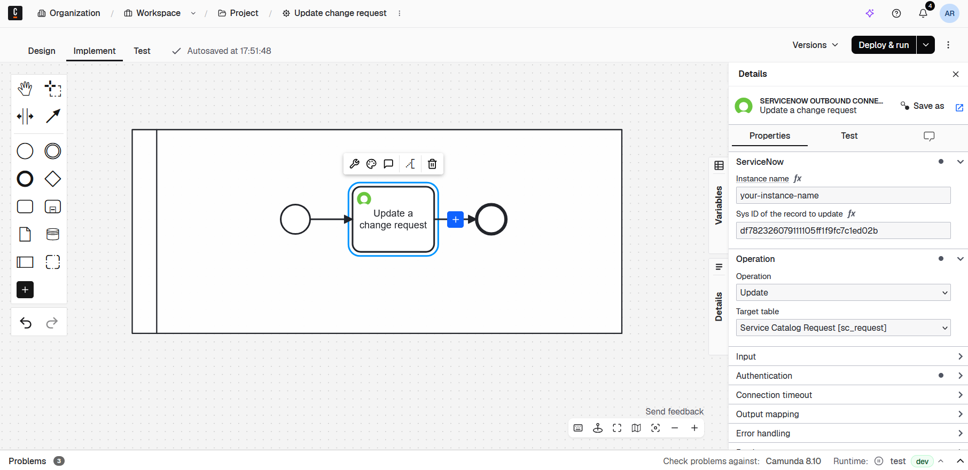Select the Properties tab in Details
This screenshot has height=470, width=968.
769,136
